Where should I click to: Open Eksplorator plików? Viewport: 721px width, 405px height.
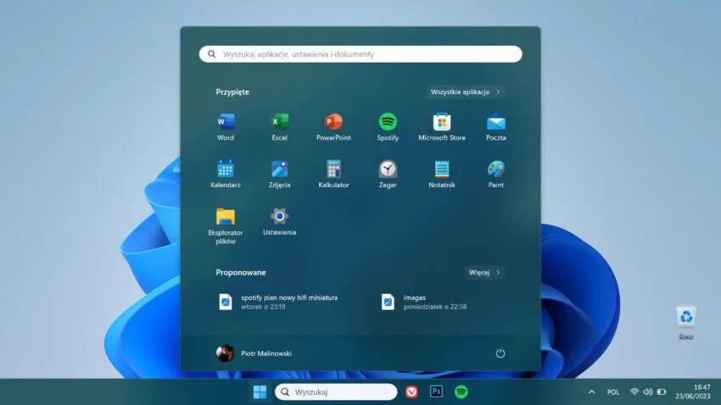tap(226, 226)
